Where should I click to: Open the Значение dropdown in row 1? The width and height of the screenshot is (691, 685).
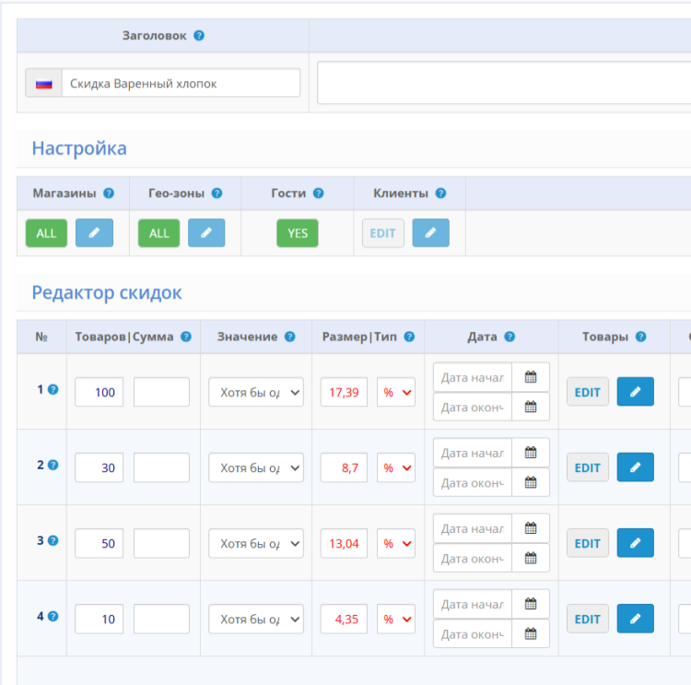(x=255, y=392)
